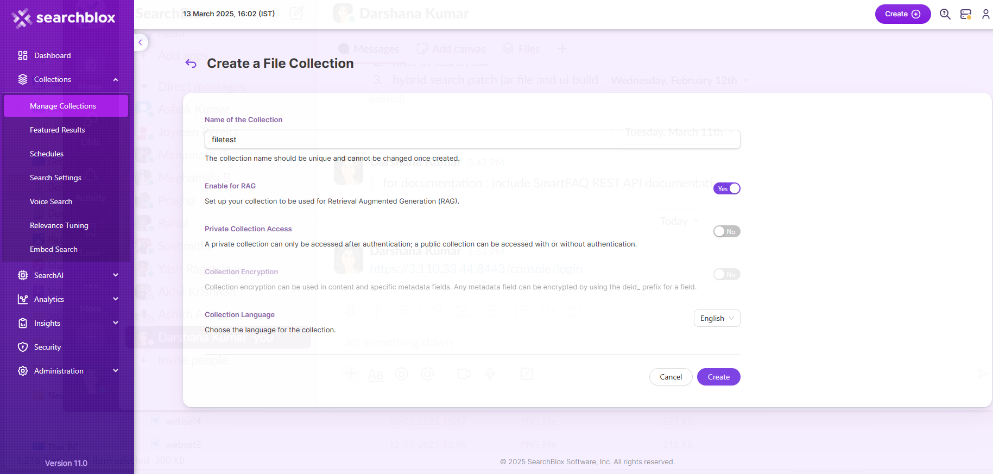The width and height of the screenshot is (993, 474).
Task: Go to Dashboard in sidebar
Action: 52,55
